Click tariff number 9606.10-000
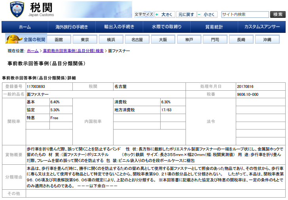The image size is (288, 200). pyautogui.click(x=248, y=95)
